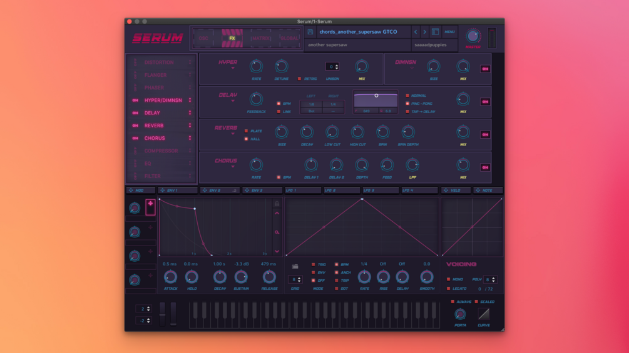
Task: Click the envelope zoom magnifier icon
Action: pos(277,232)
